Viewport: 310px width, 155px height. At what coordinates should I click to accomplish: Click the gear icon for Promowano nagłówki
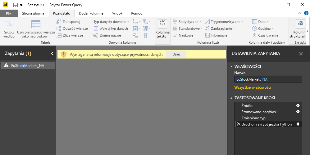(x=298, y=112)
